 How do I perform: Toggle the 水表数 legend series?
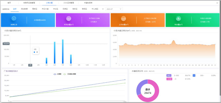(x=57, y=74)
